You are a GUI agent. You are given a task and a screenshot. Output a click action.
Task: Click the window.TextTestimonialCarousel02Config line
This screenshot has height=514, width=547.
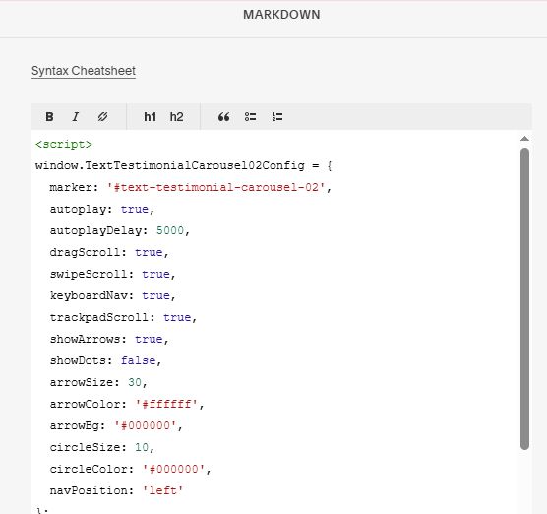(x=184, y=165)
